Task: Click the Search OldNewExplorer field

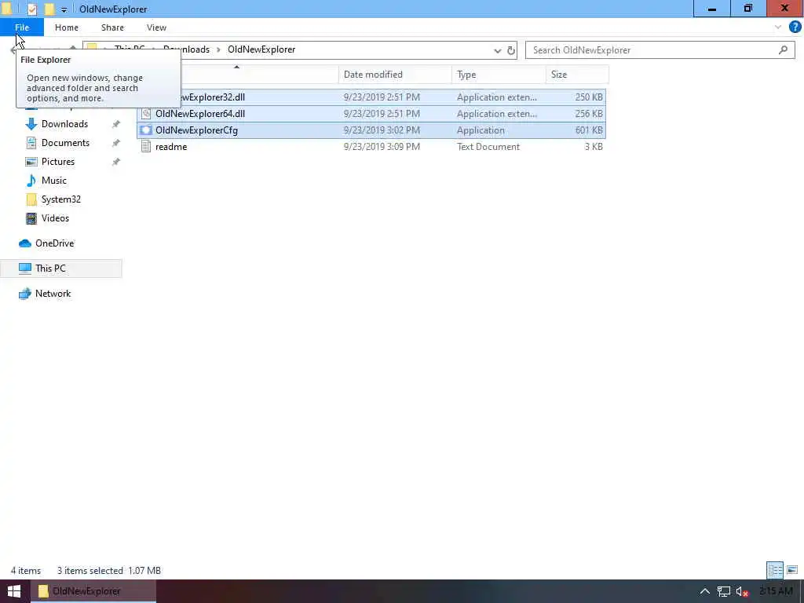Action: coord(660,49)
